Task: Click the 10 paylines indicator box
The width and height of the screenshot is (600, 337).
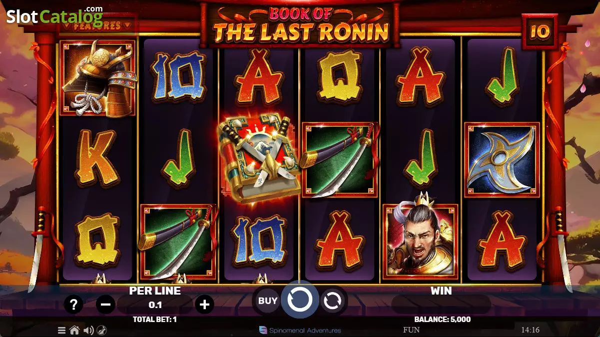Action: coord(540,32)
